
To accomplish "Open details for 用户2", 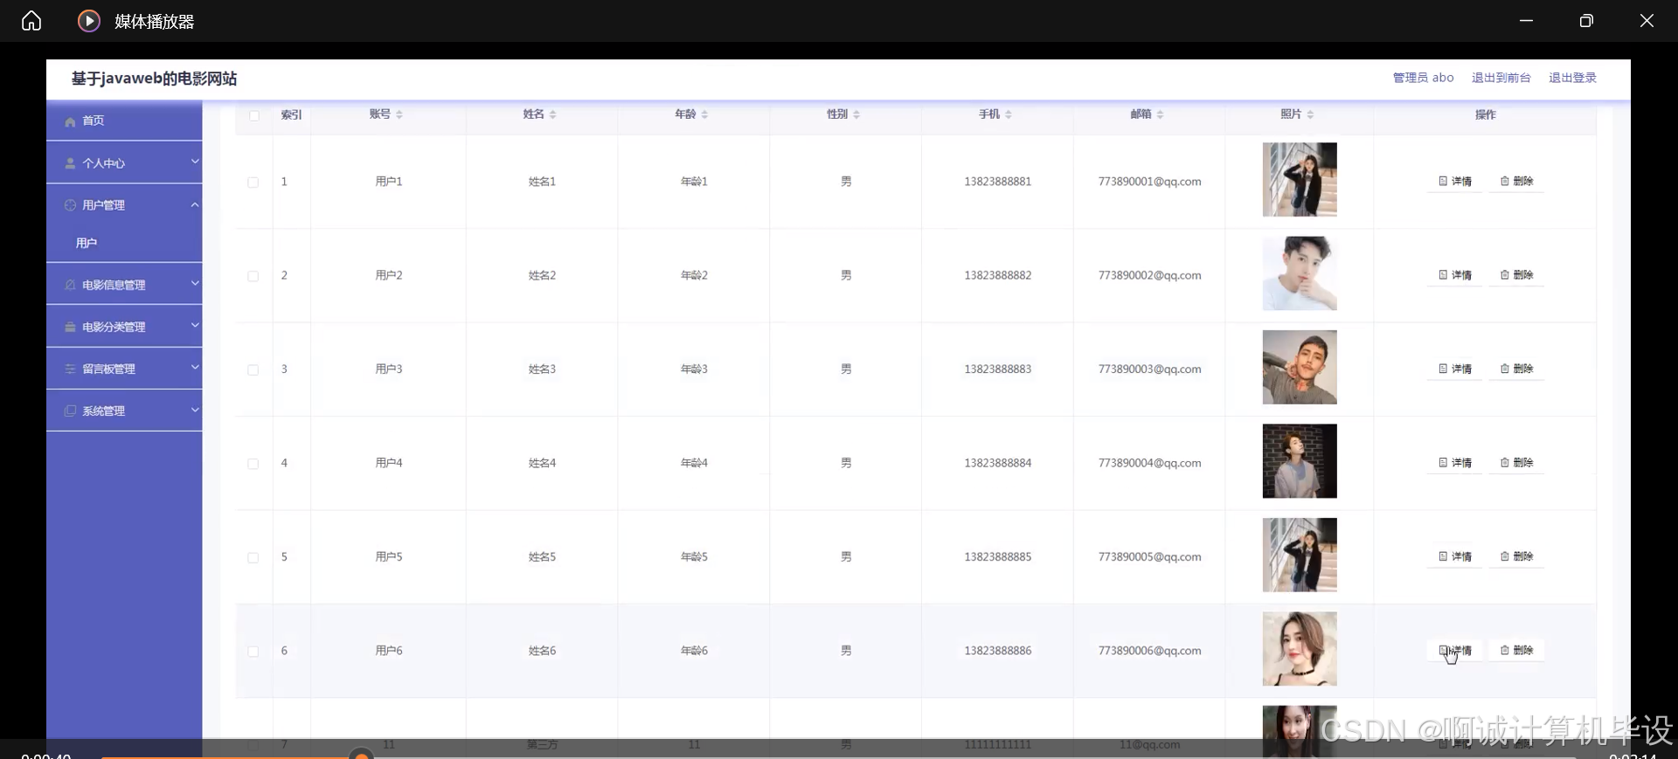I will pyautogui.click(x=1455, y=275).
